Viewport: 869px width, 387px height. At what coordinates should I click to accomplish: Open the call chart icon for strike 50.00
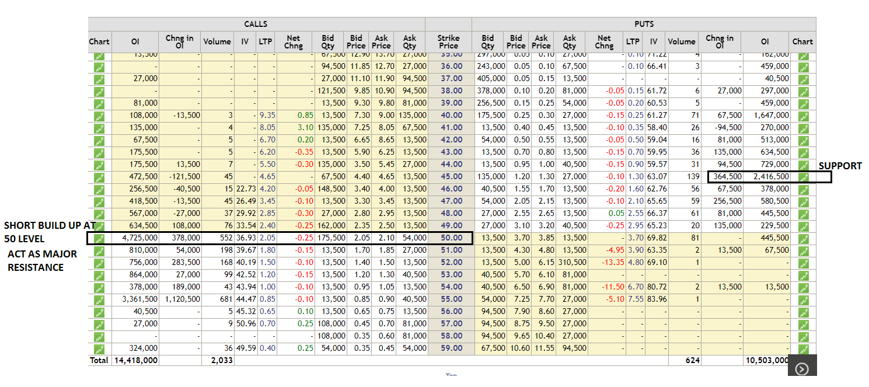[x=99, y=238]
